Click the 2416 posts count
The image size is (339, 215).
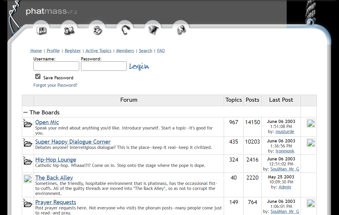point(252,160)
